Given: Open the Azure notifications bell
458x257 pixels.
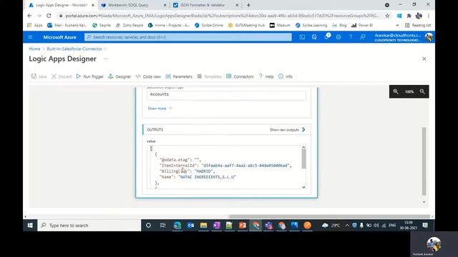Looking at the screenshot, I should (326, 37).
